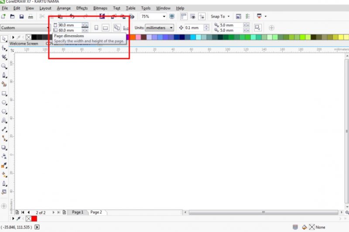Toggle Show Rulers button
The height and width of the screenshot is (232, 349).
tap(183, 16)
